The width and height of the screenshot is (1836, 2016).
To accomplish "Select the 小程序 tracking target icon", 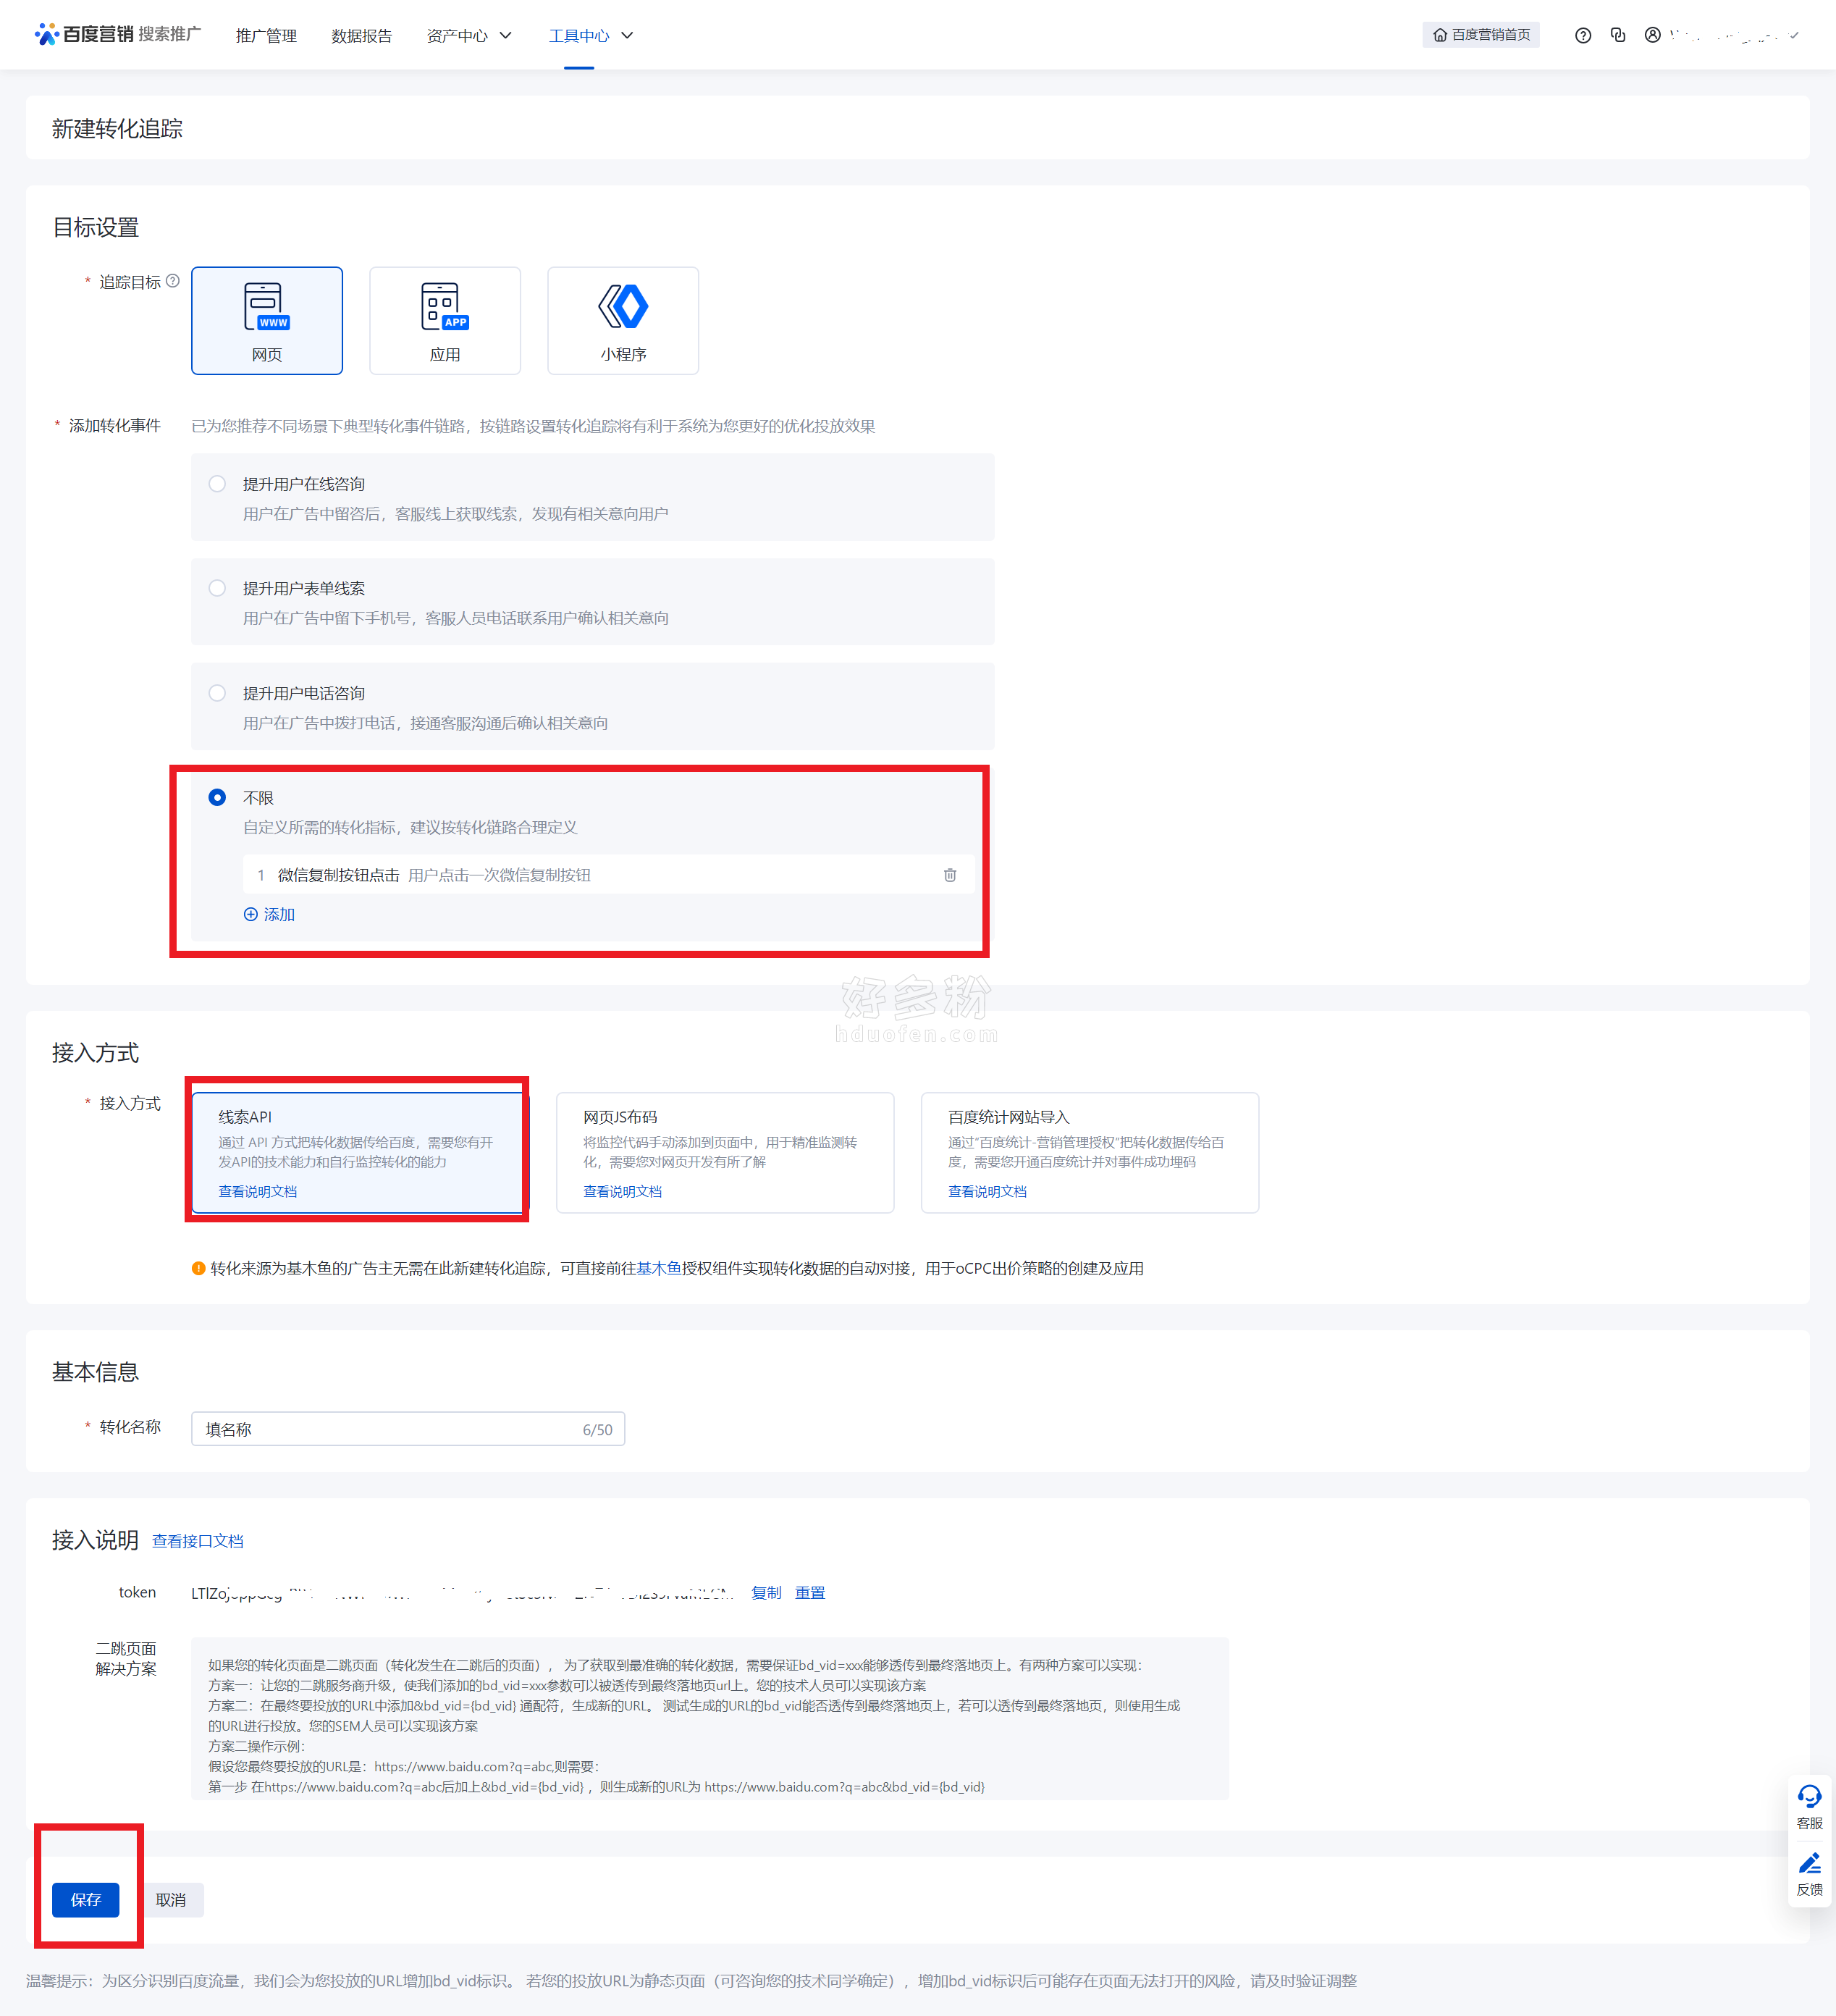I will (623, 306).
